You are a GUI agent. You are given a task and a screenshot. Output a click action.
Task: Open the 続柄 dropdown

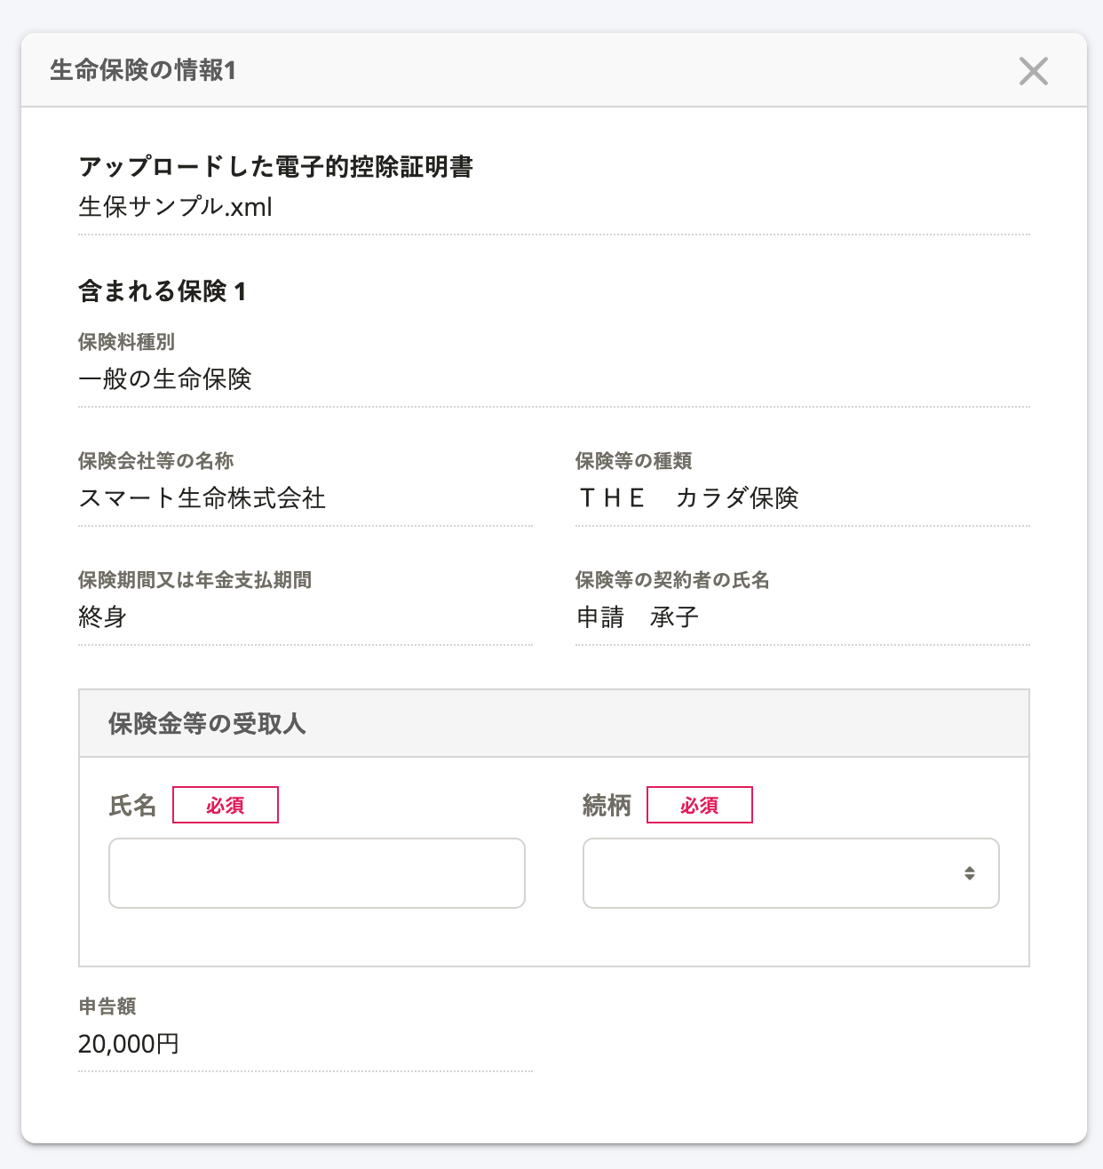(790, 873)
